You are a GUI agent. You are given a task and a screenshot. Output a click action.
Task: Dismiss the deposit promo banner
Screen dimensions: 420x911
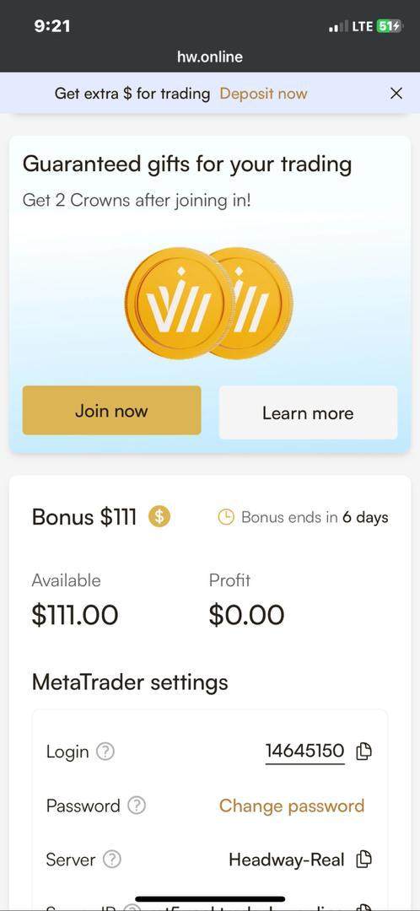pyautogui.click(x=396, y=93)
